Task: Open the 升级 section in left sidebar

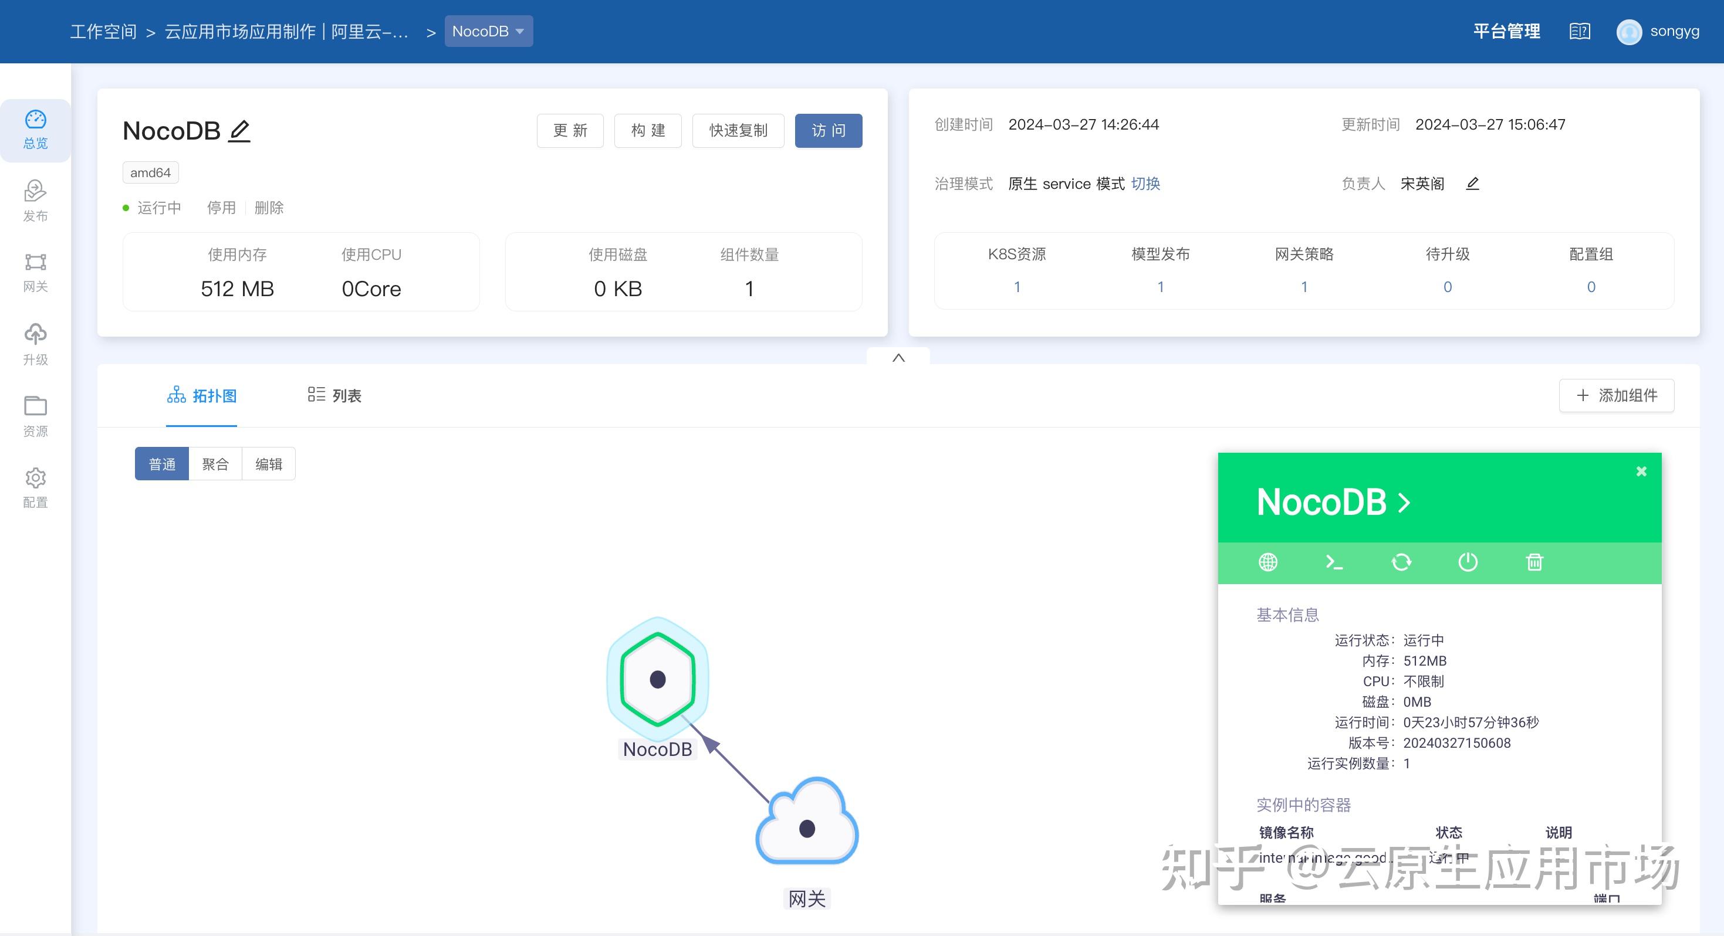Action: tap(35, 342)
